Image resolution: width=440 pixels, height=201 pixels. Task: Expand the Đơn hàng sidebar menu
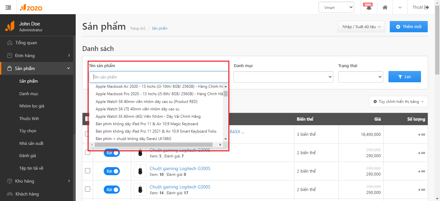(36, 55)
